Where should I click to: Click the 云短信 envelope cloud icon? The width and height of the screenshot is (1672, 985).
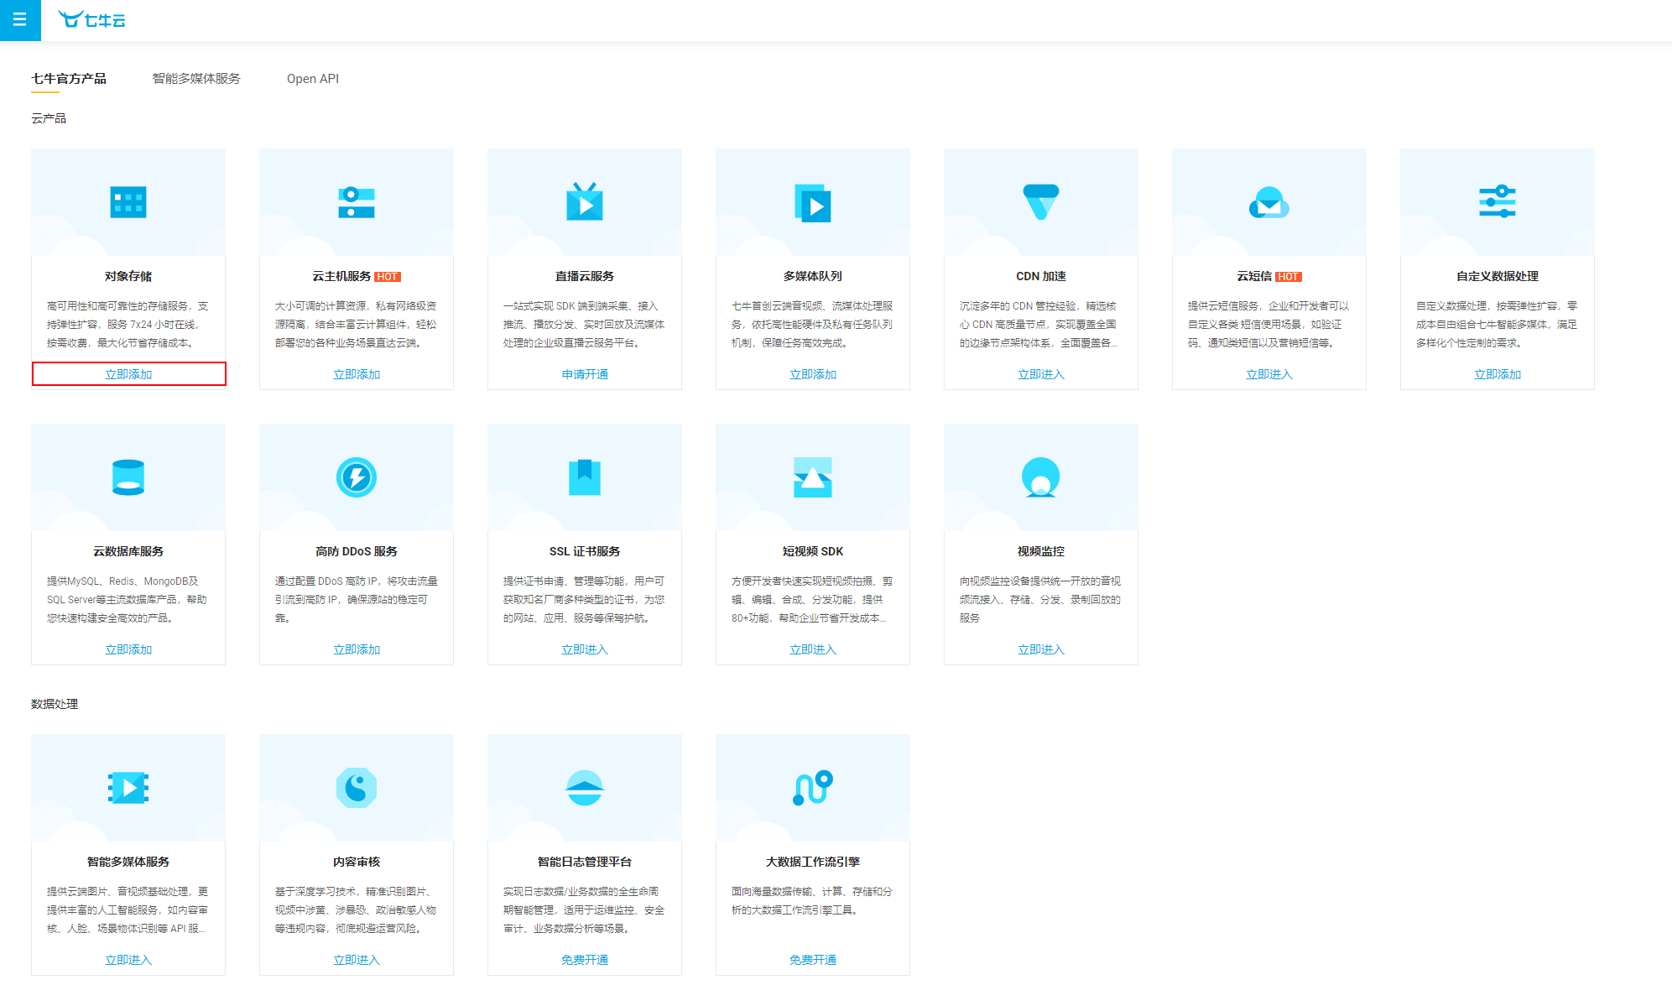pos(1269,202)
